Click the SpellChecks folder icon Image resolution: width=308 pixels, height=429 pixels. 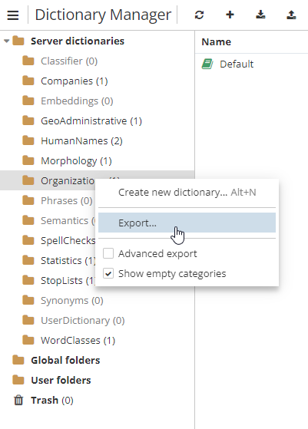[28, 240]
